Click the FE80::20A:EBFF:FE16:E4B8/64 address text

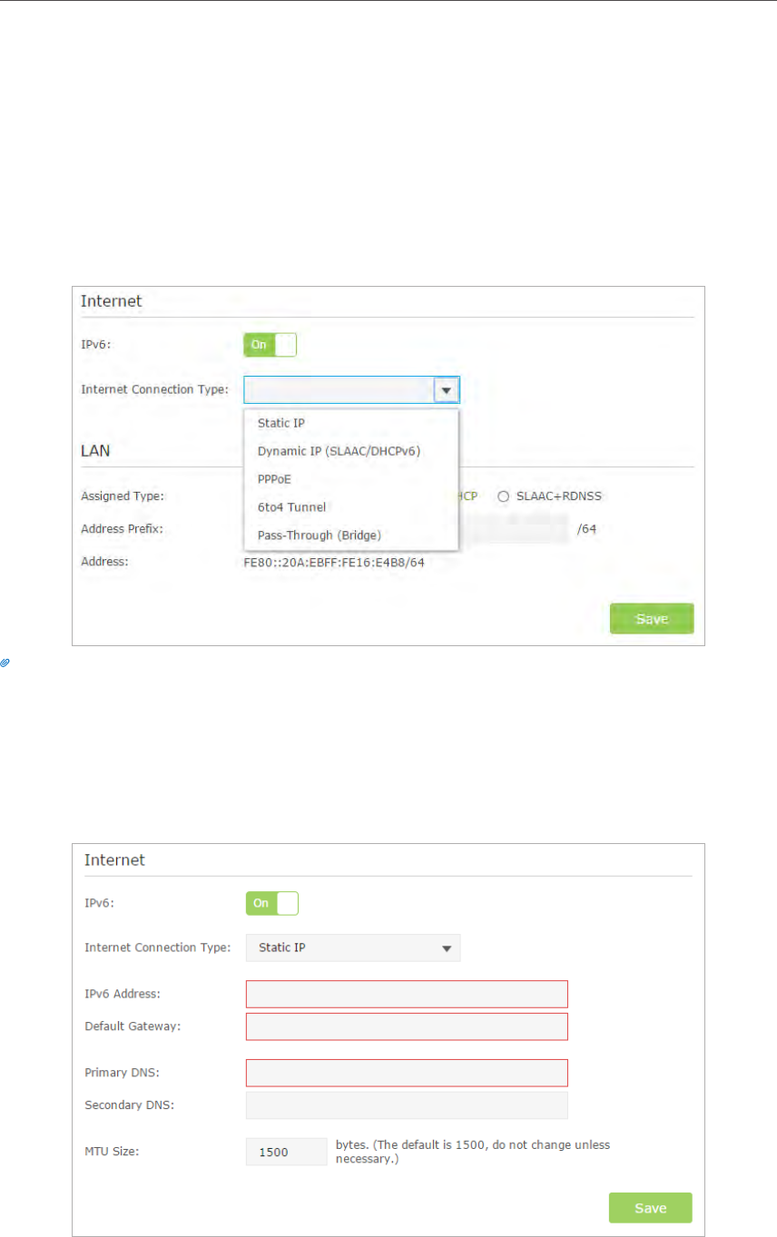pyautogui.click(x=334, y=562)
